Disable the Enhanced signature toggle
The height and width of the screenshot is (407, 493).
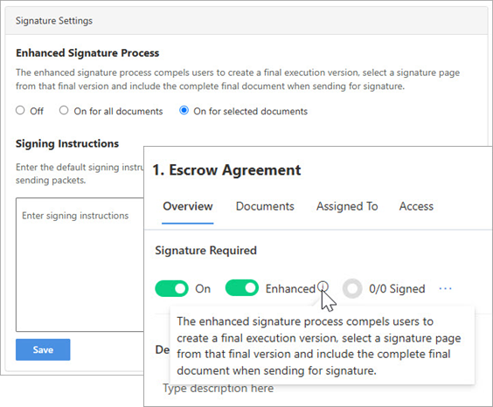(242, 288)
